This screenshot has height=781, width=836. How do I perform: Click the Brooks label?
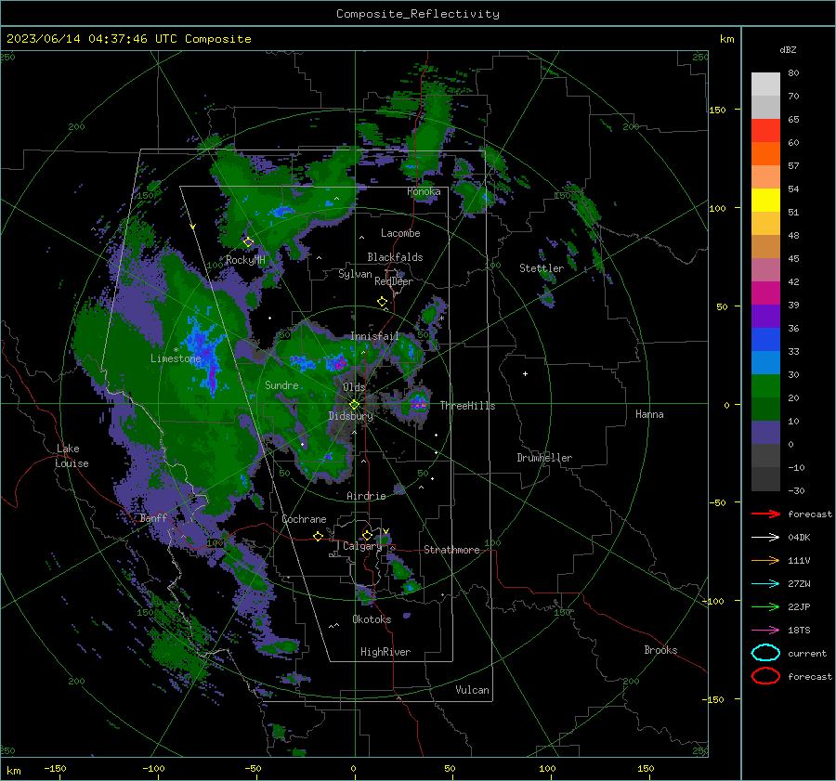click(660, 650)
